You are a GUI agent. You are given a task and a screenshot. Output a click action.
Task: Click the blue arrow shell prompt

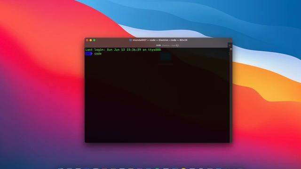coord(89,54)
